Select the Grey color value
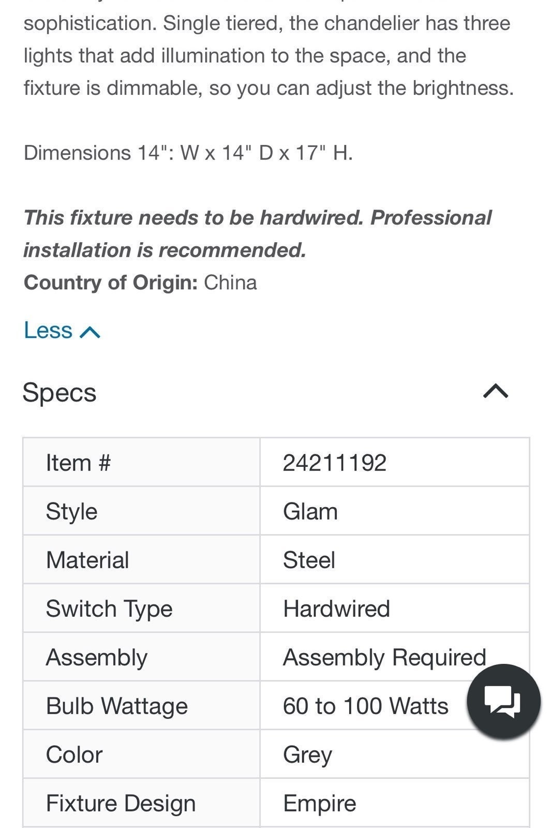The height and width of the screenshot is (828, 551). 307,755
